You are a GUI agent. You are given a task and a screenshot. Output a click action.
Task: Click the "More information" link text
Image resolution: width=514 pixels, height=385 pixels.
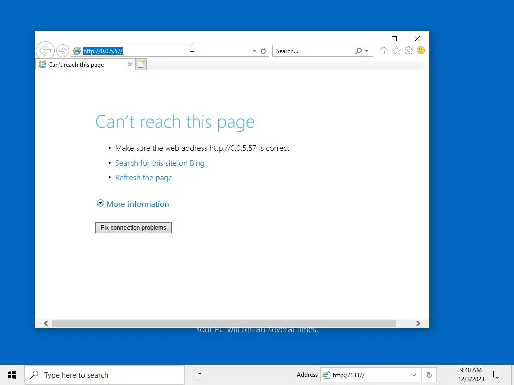pyautogui.click(x=138, y=204)
